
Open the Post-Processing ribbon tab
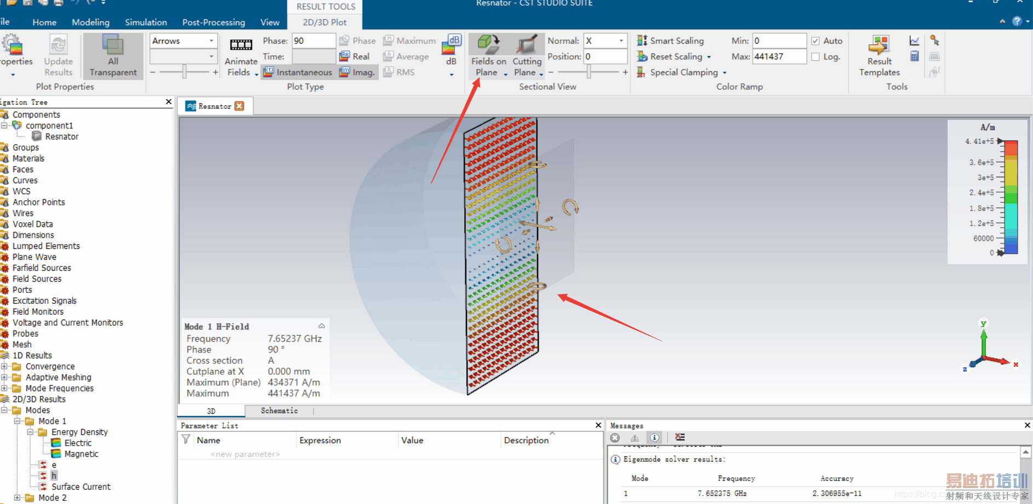click(x=213, y=22)
